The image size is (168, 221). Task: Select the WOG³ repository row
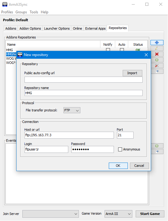pyautogui.click(x=11, y=63)
